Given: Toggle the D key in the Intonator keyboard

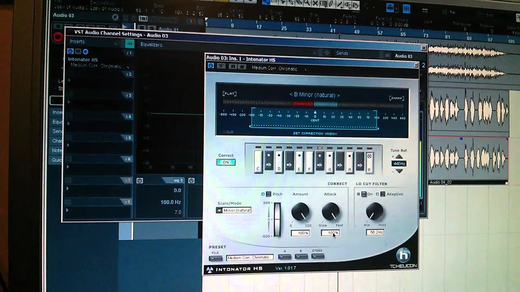Looking at the screenshot, I should (x=279, y=162).
